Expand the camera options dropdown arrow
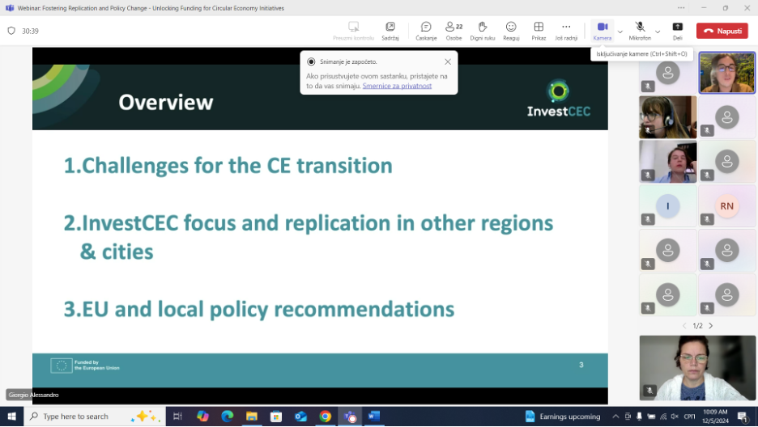This screenshot has height=427, width=758. click(x=620, y=32)
